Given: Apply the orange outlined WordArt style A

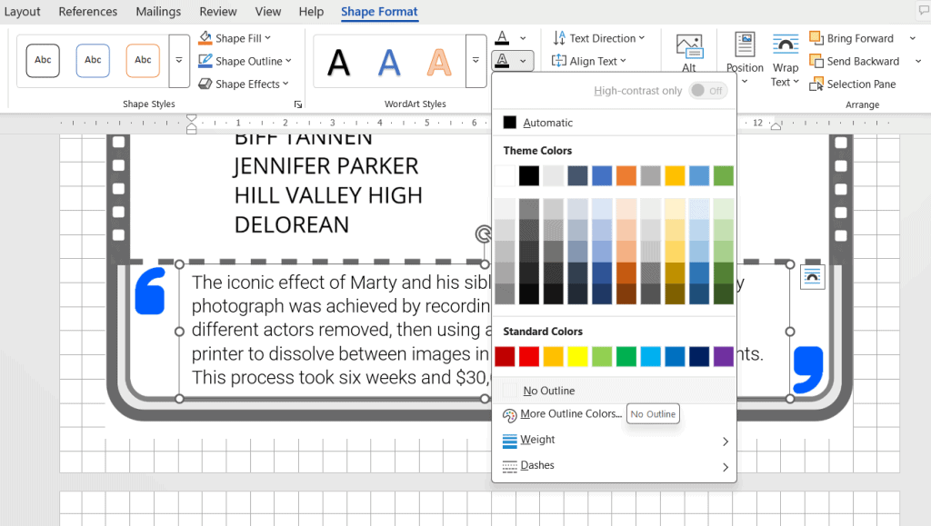Looking at the screenshot, I should (x=439, y=62).
